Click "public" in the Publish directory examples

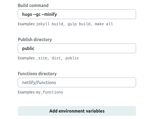[72, 58]
